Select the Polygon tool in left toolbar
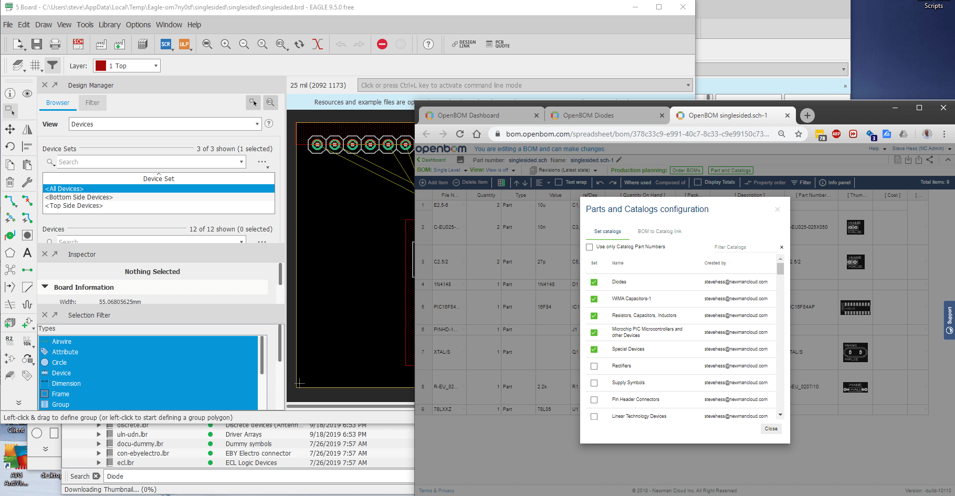Viewport: 955px width, 496px height. 10,252
